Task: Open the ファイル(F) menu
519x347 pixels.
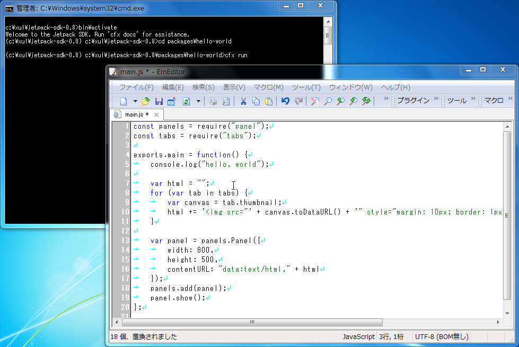Action: (136, 87)
